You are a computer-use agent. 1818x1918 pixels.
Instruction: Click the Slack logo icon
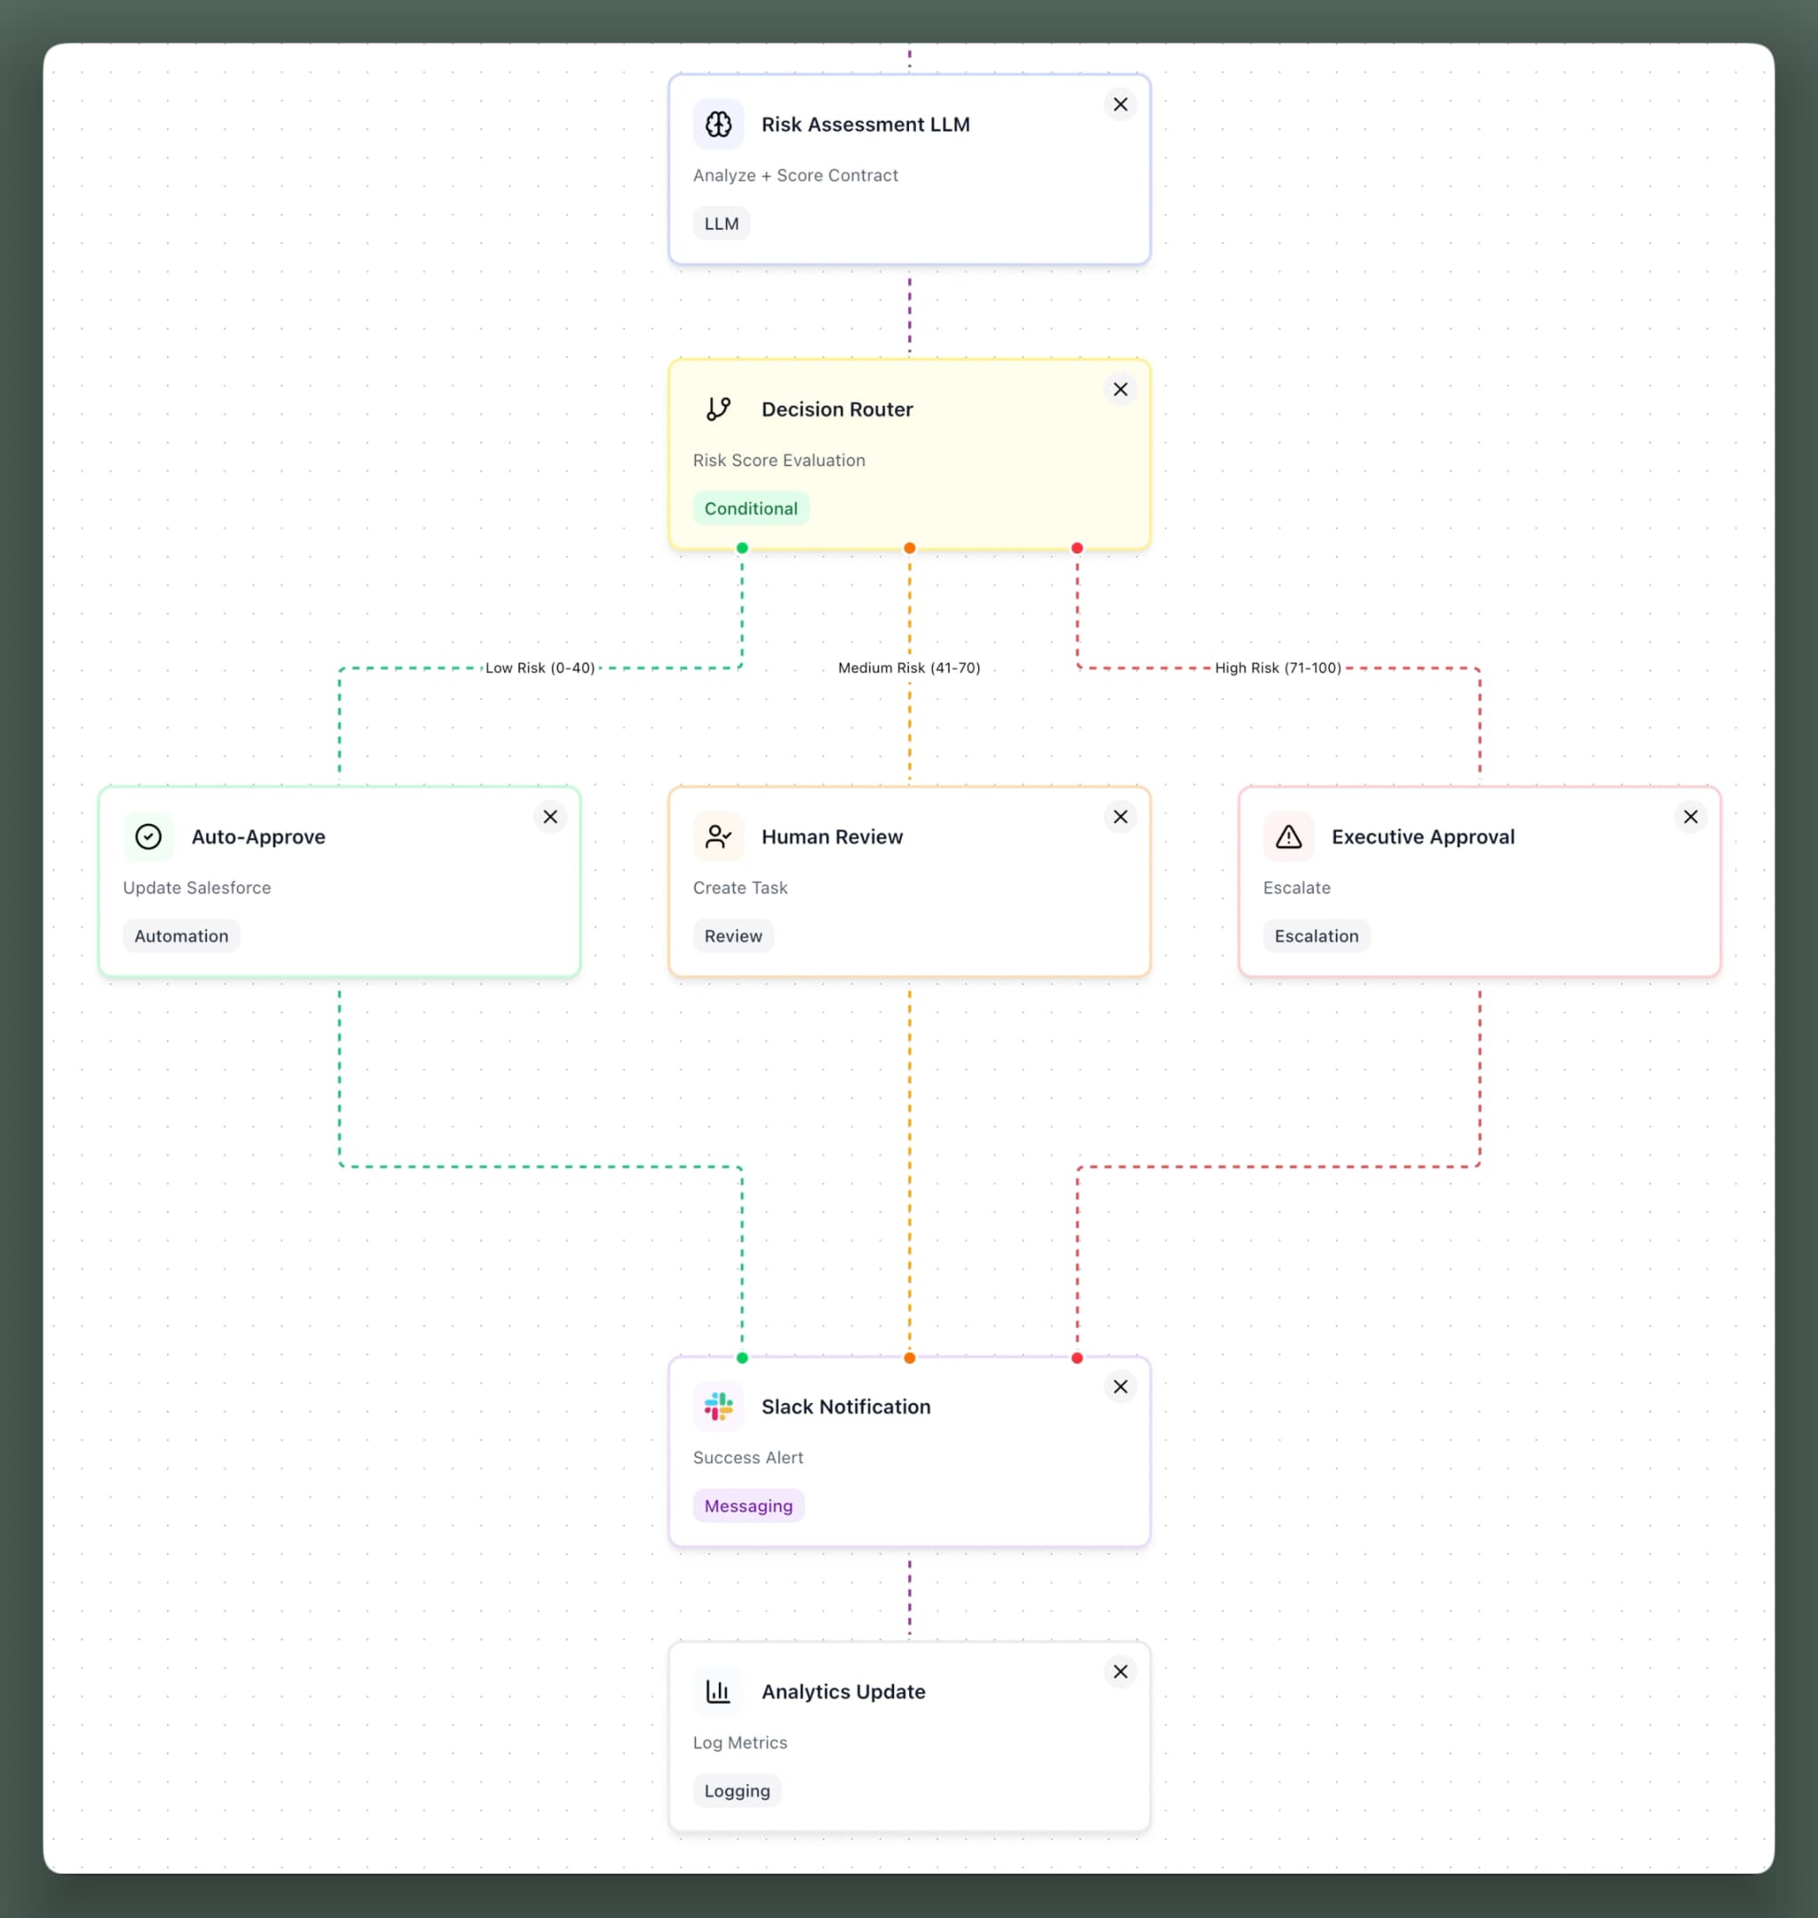point(718,1407)
